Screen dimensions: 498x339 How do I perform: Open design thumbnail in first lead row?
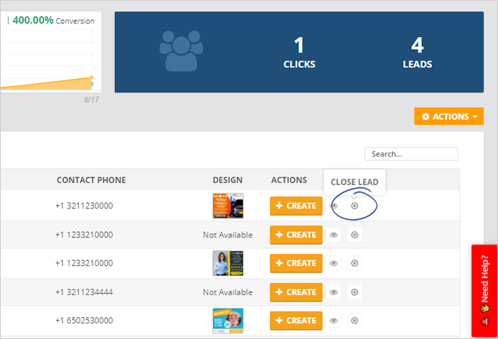228,206
